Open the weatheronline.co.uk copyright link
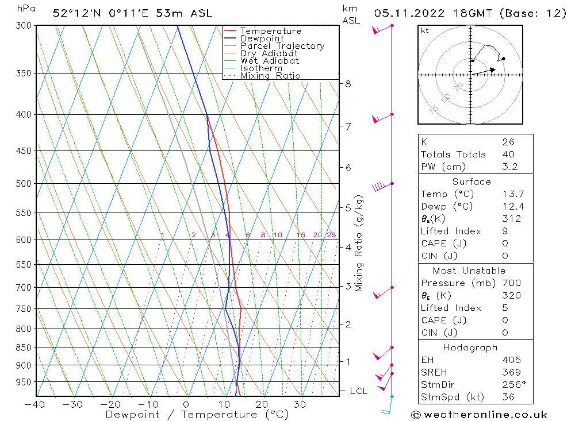575x421 pixels. [x=479, y=415]
